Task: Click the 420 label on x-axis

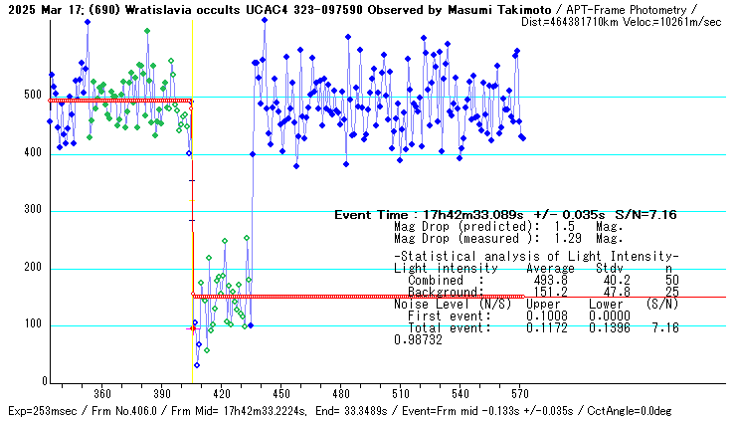Action: point(222,393)
